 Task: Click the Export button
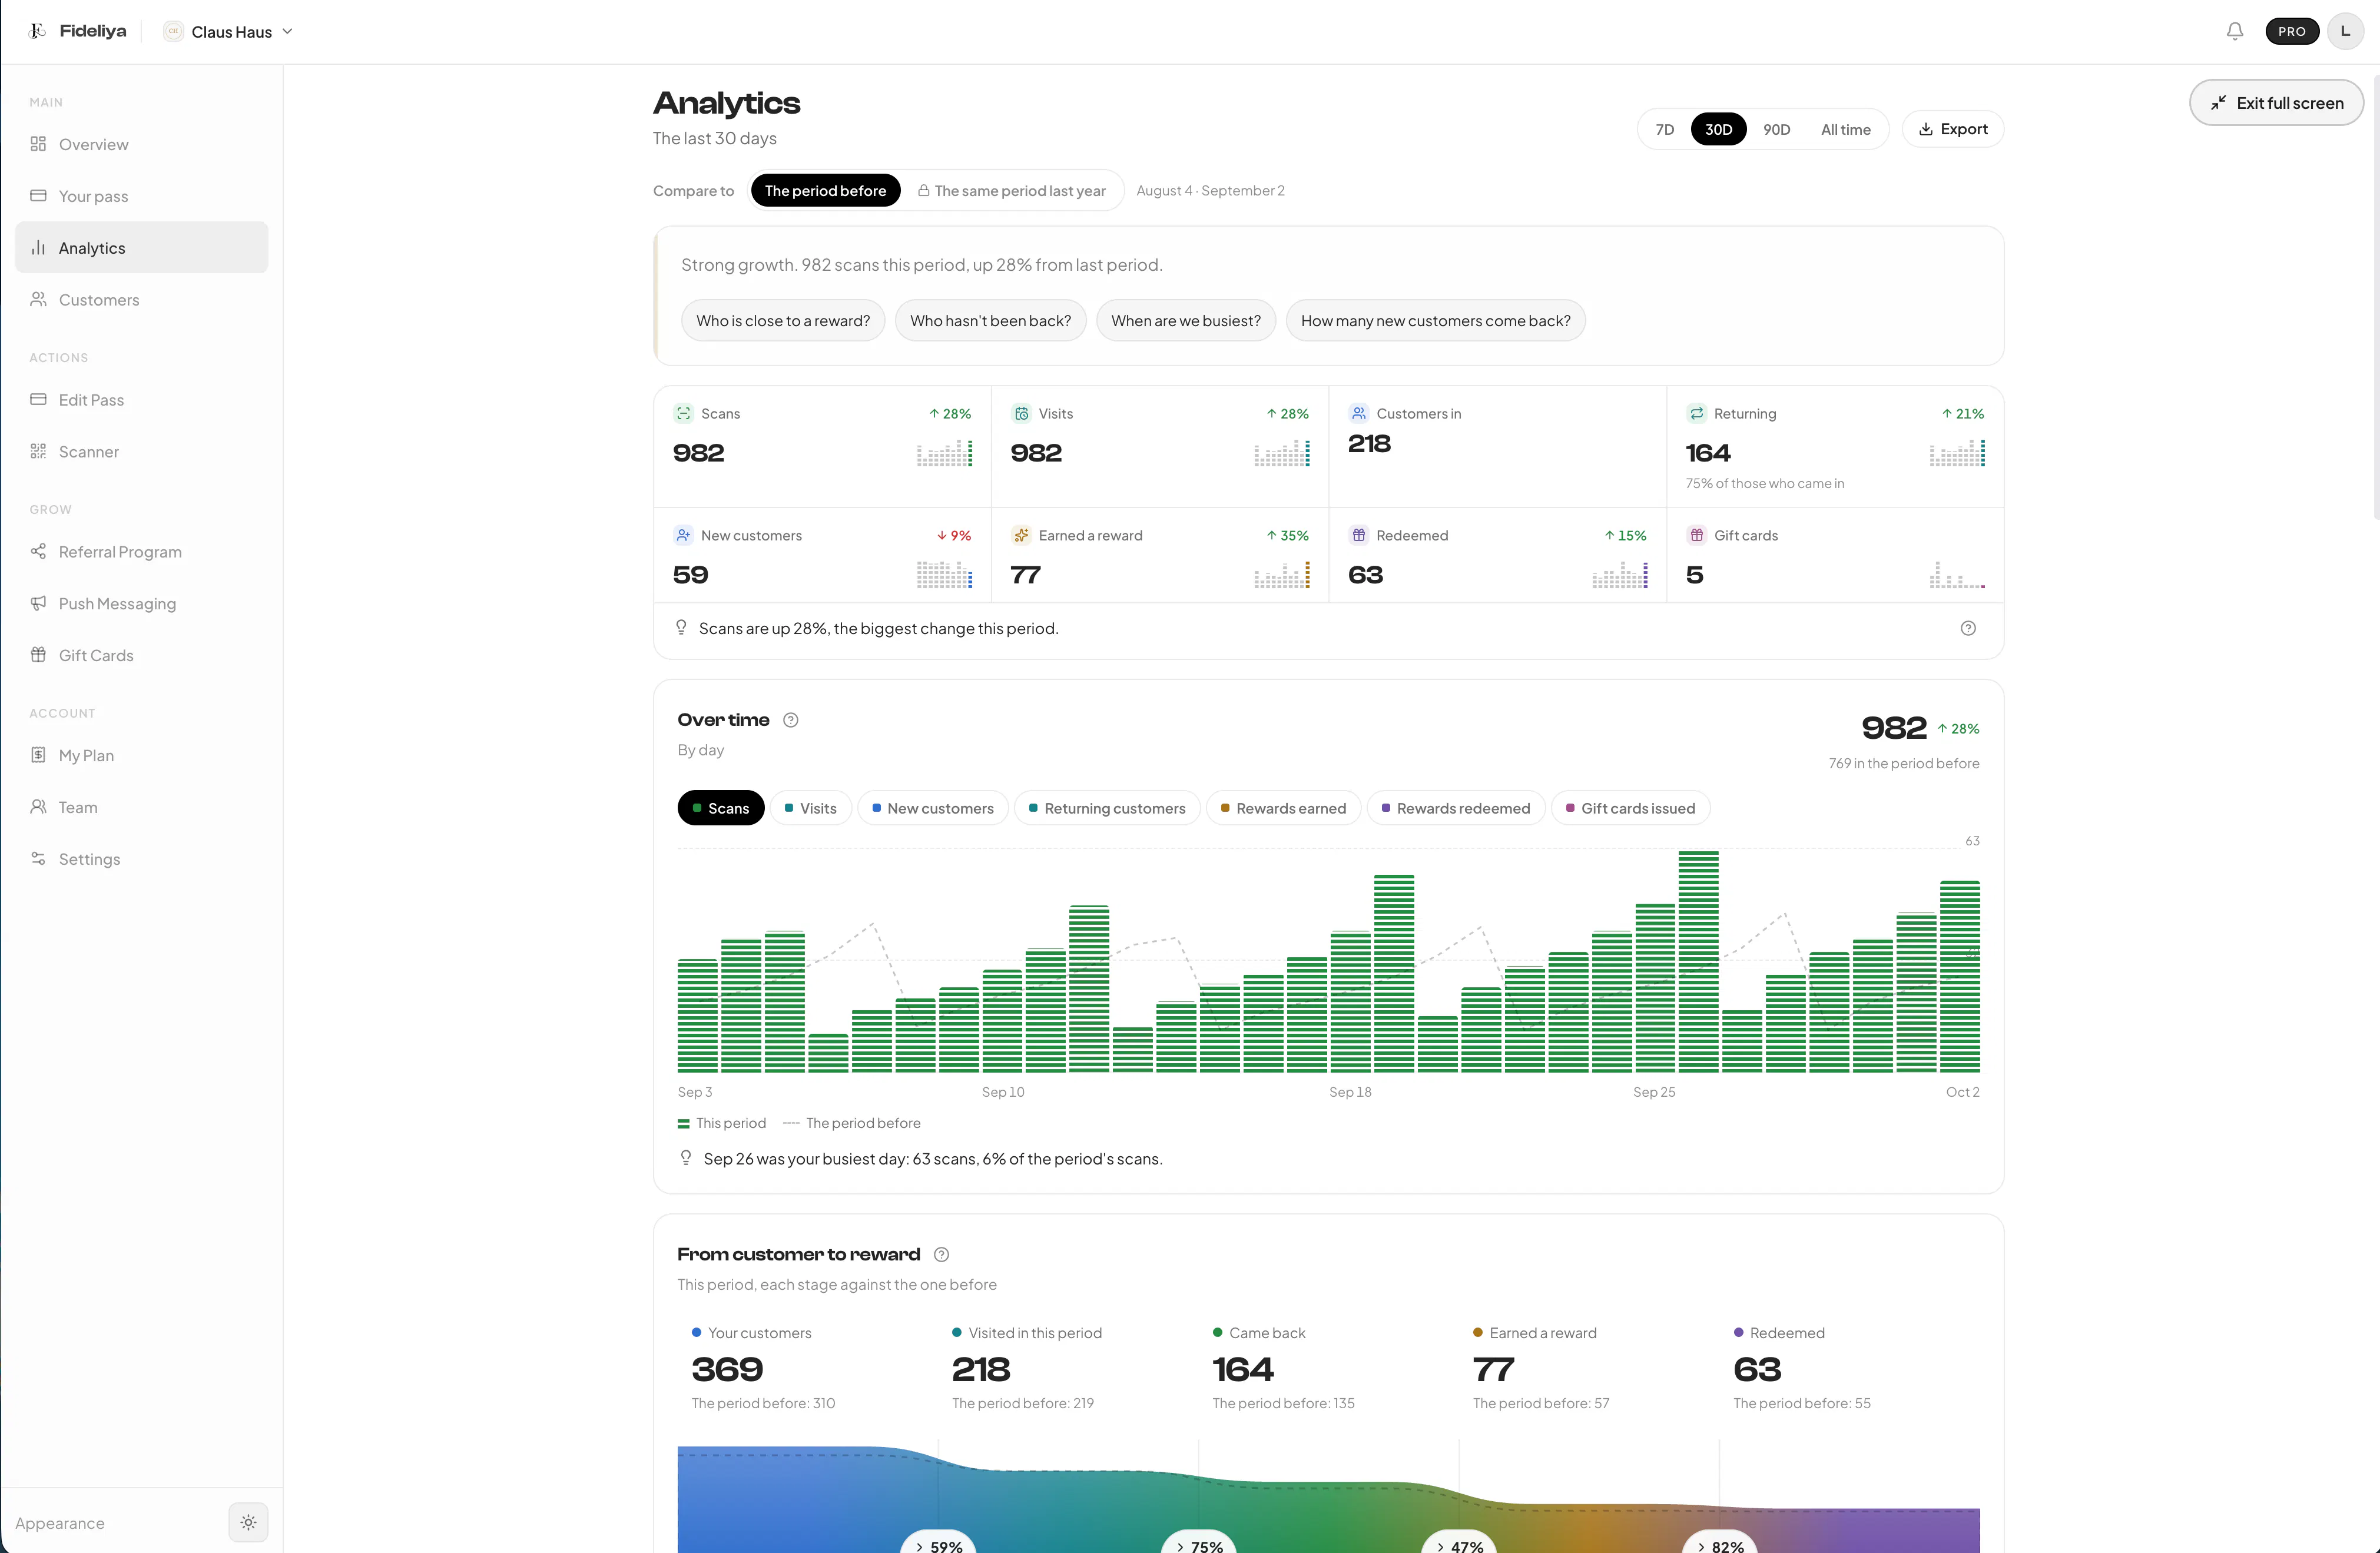tap(1952, 129)
